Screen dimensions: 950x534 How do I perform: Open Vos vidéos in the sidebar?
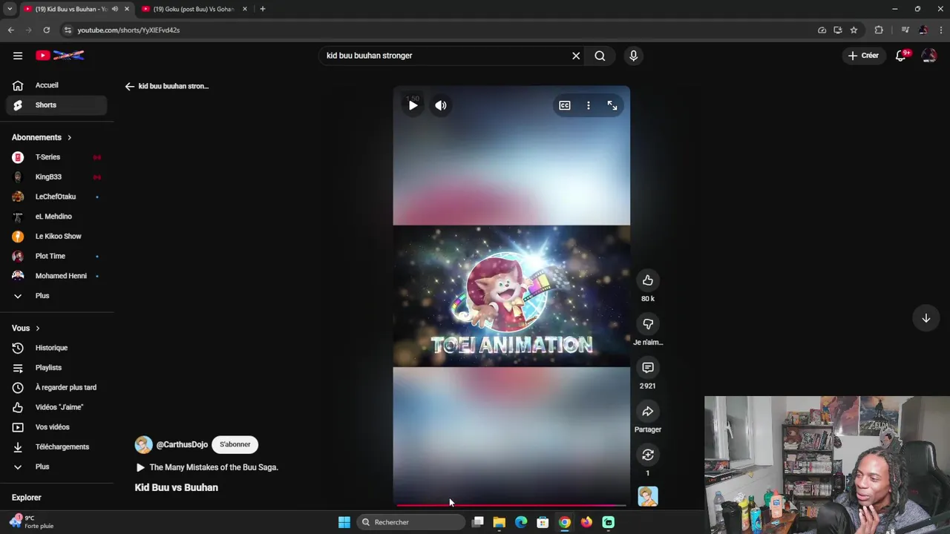(x=56, y=427)
